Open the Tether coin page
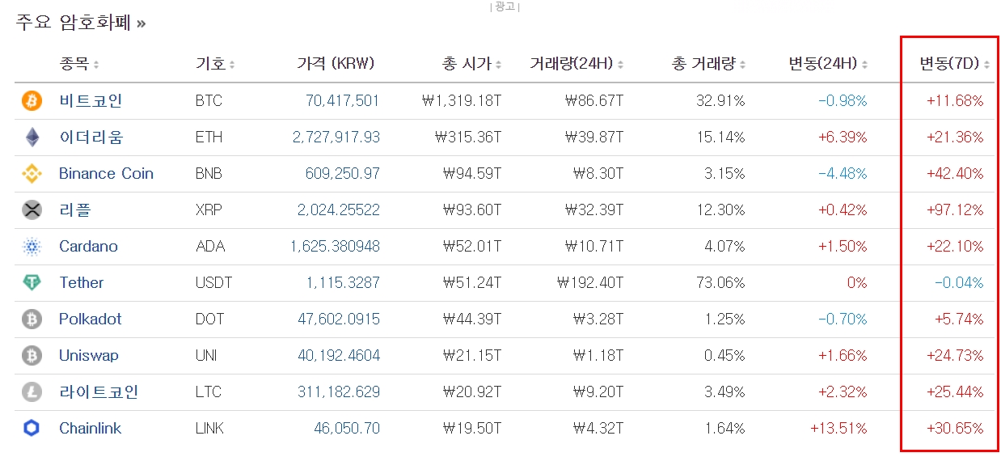 tap(81, 283)
